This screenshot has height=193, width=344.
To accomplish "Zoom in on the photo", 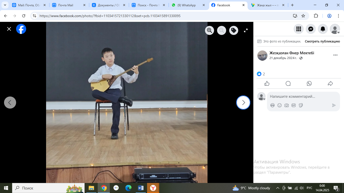I will 209,30.
